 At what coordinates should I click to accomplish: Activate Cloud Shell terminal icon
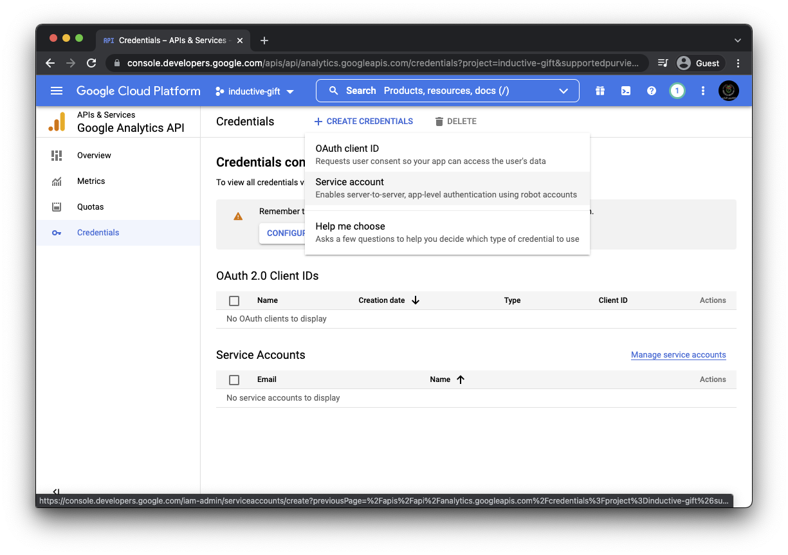tap(625, 91)
